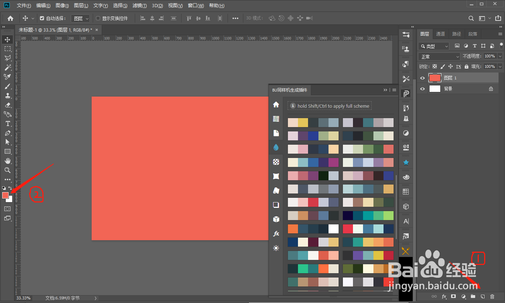Select the Magic Wand tool
Viewport: 505px width, 303px height.
click(x=8, y=67)
